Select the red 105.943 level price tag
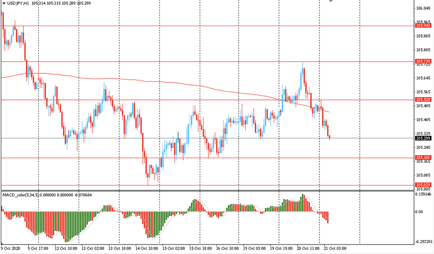This screenshot has width=434, height=254. pyautogui.click(x=423, y=26)
